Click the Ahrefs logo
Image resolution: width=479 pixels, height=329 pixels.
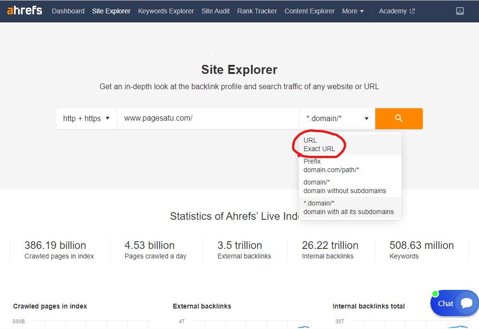tap(24, 10)
